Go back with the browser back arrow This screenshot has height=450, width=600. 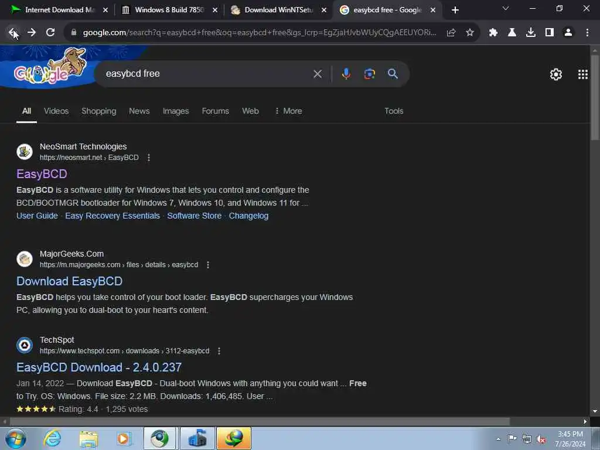12,33
